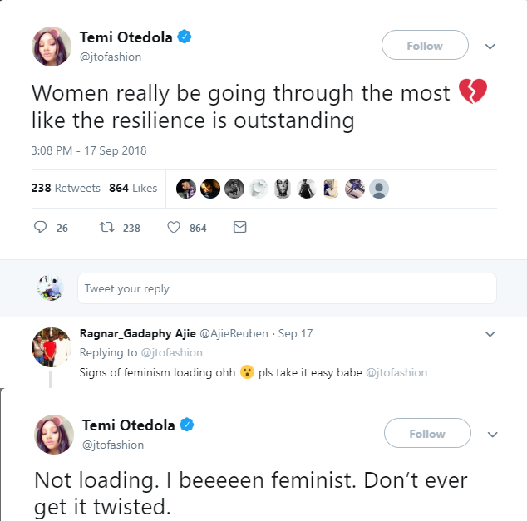This screenshot has height=521, width=527.
Task: View the 864 Likes list
Action: click(133, 188)
